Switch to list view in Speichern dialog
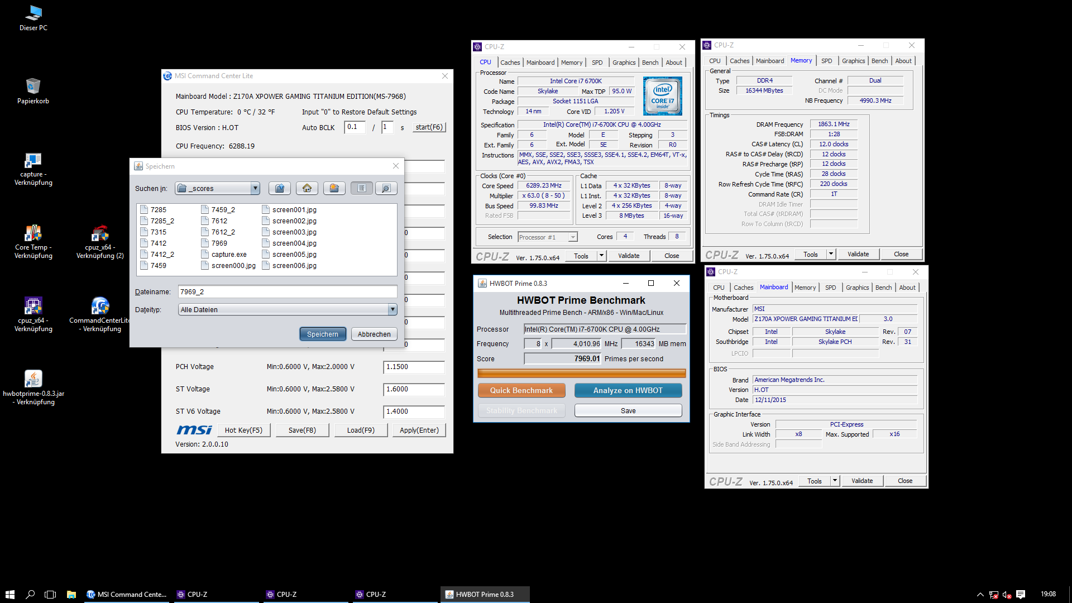This screenshot has width=1072, height=603. 362,188
